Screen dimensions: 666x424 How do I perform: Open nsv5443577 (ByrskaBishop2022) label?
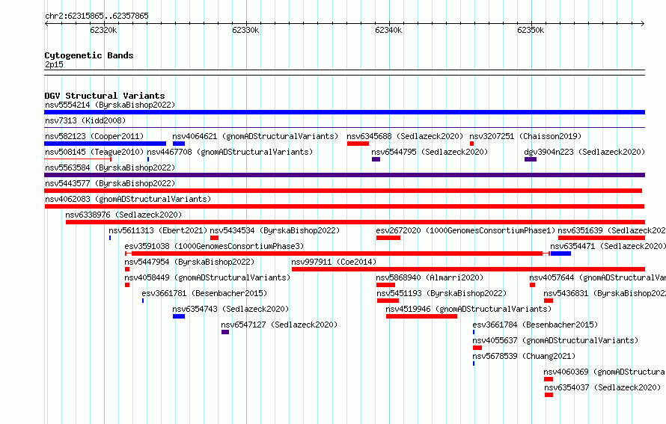(x=110, y=183)
